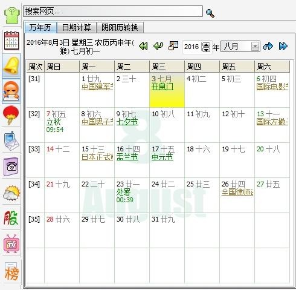Open the 八月 month dropdown
The height and width of the screenshot is (290, 296).
tap(240, 47)
